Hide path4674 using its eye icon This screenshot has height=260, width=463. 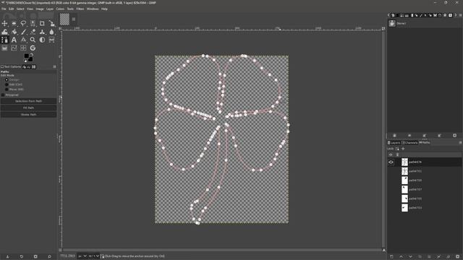391,162
